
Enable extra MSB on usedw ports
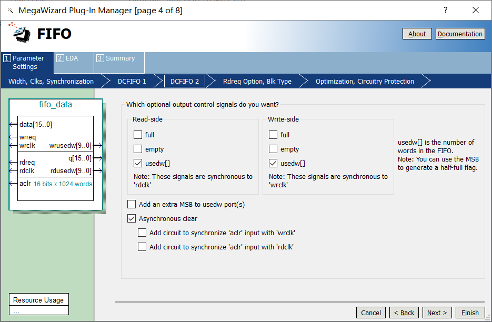(131, 204)
